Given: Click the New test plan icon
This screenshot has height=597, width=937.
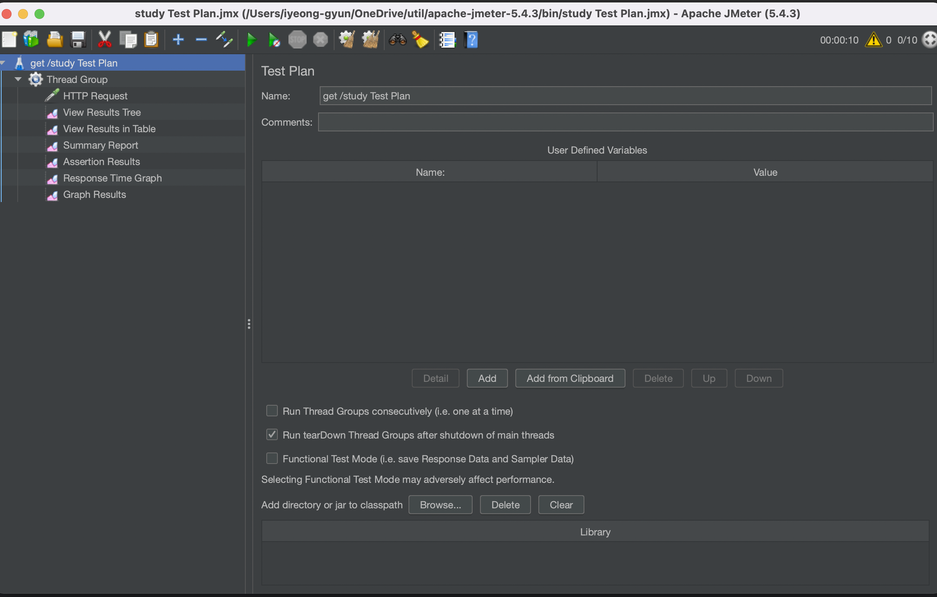Looking at the screenshot, I should [x=10, y=39].
